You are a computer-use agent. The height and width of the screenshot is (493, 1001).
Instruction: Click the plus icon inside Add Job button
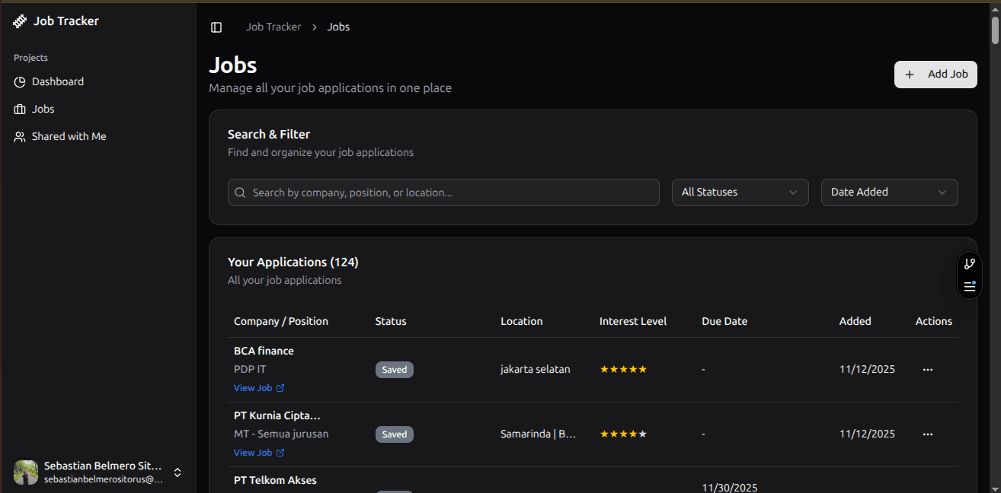click(910, 74)
